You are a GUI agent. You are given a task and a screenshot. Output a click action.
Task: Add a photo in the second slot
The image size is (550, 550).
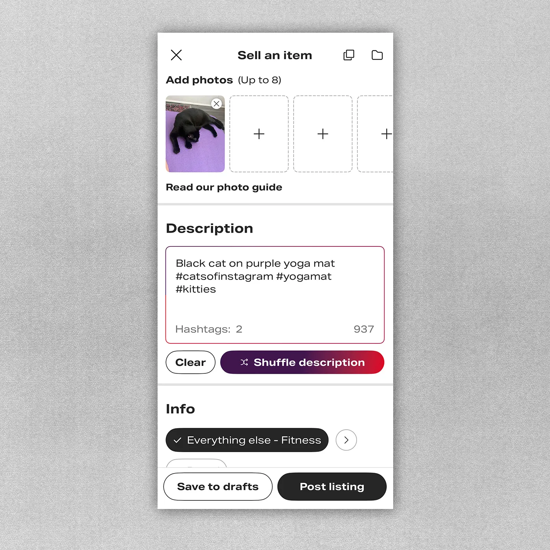[x=259, y=134]
